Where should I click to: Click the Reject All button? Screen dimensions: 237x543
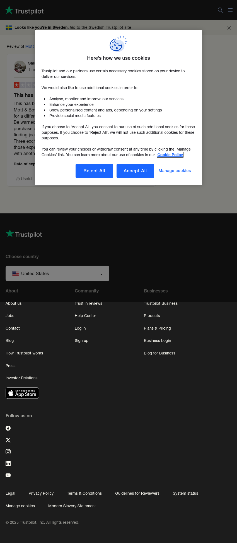pos(94,171)
